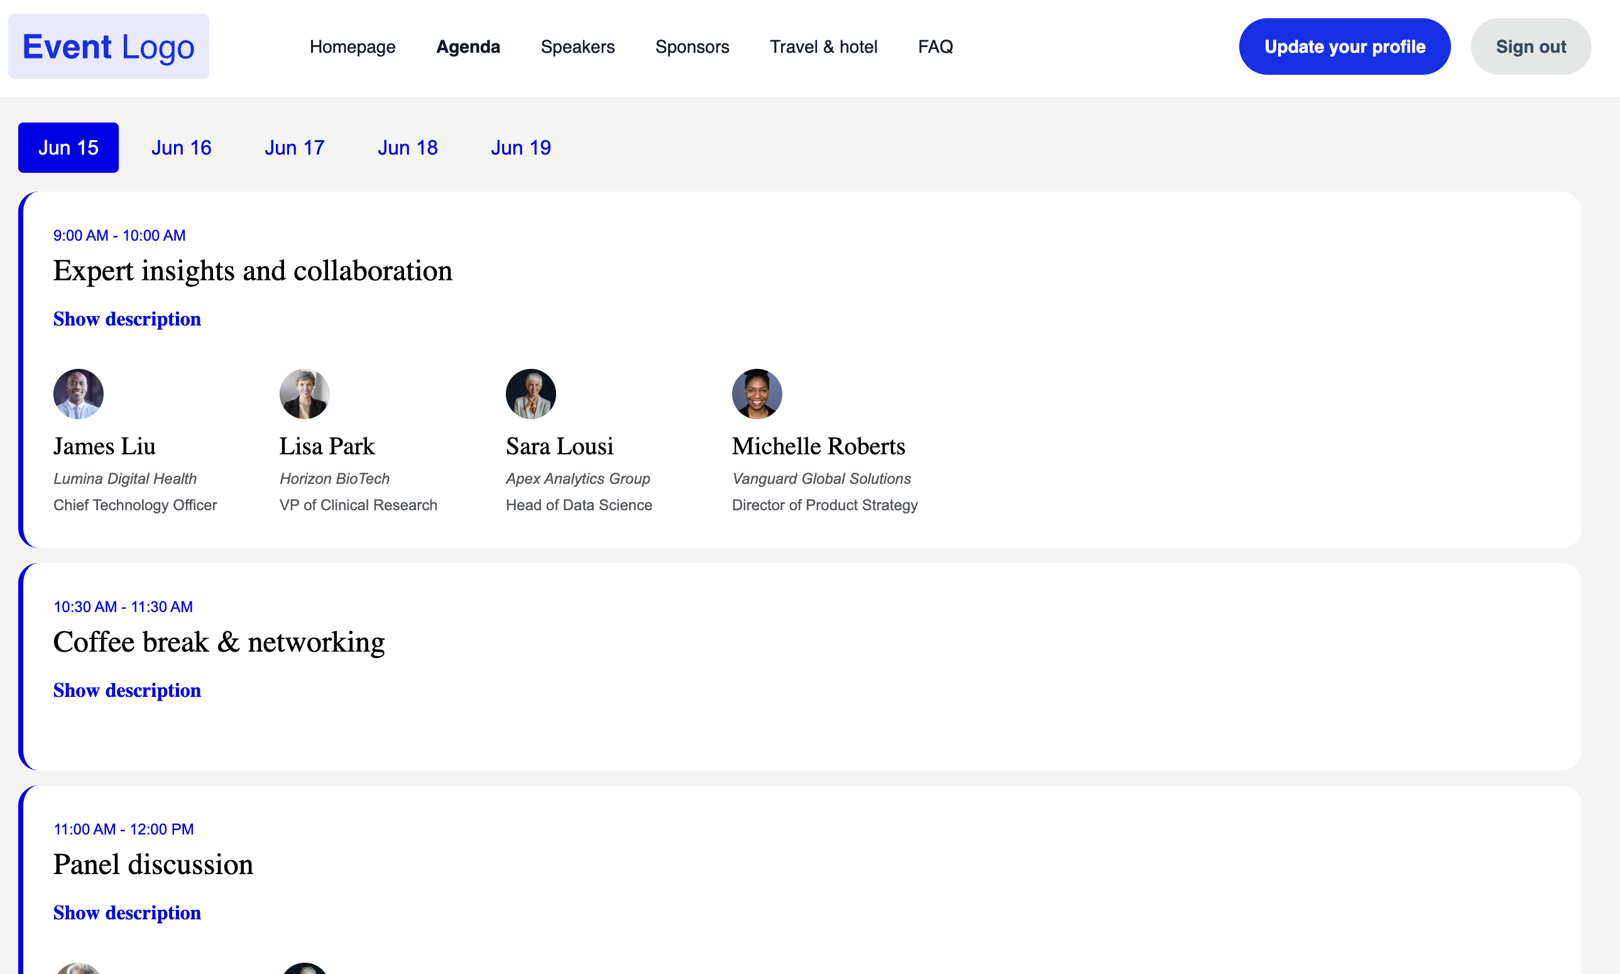Go to the Agenda page

pos(468,47)
